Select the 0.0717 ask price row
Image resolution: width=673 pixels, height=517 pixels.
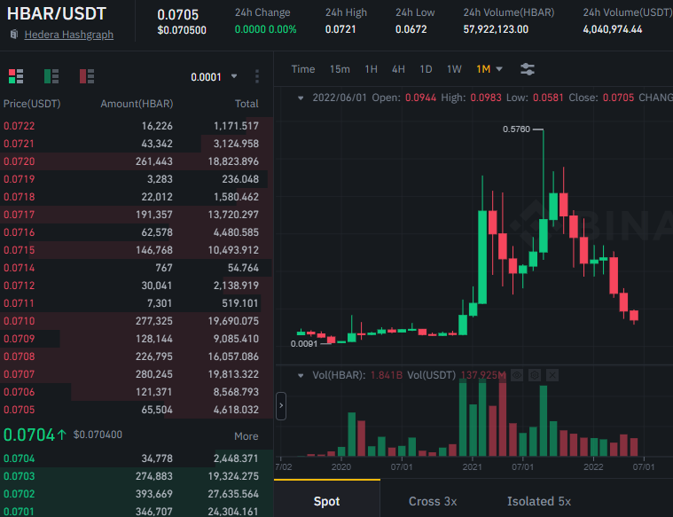click(137, 215)
